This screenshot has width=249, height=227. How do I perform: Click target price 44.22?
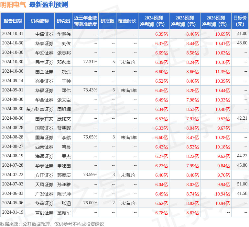coord(242,156)
